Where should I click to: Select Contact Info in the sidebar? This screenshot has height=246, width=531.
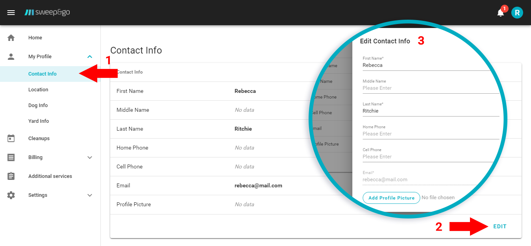pyautogui.click(x=42, y=74)
